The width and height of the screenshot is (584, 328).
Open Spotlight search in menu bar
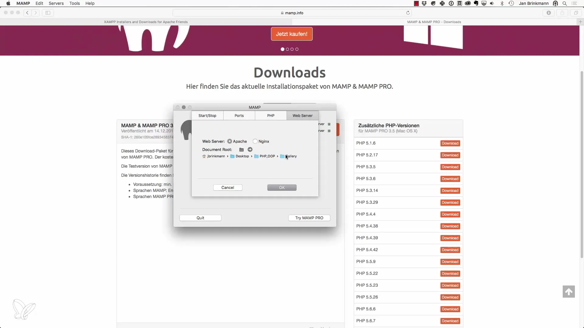(x=565, y=3)
